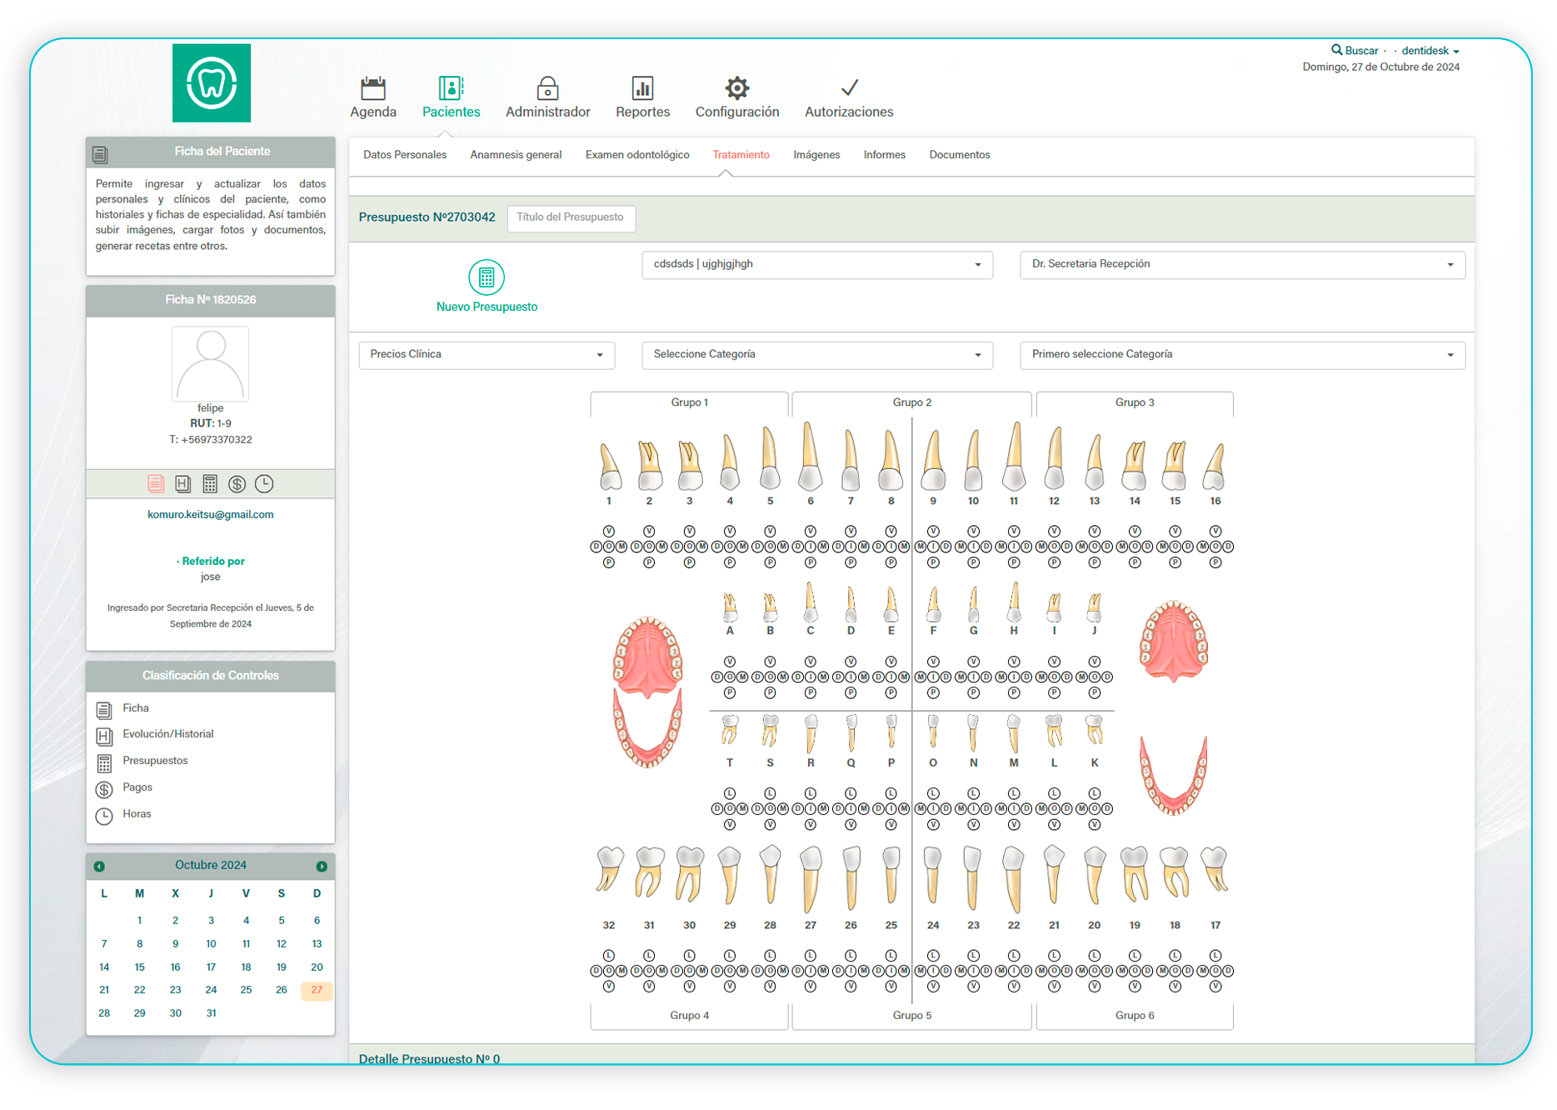Open the Administrador lock icon

547,88
